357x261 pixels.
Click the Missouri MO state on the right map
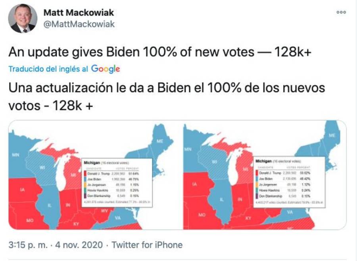[x=202, y=215]
